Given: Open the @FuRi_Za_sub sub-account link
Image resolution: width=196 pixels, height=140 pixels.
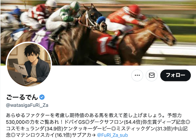Looking at the screenshot, I should point(112,135).
